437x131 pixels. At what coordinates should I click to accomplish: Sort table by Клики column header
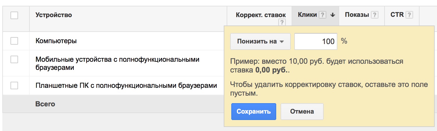coord(307,15)
